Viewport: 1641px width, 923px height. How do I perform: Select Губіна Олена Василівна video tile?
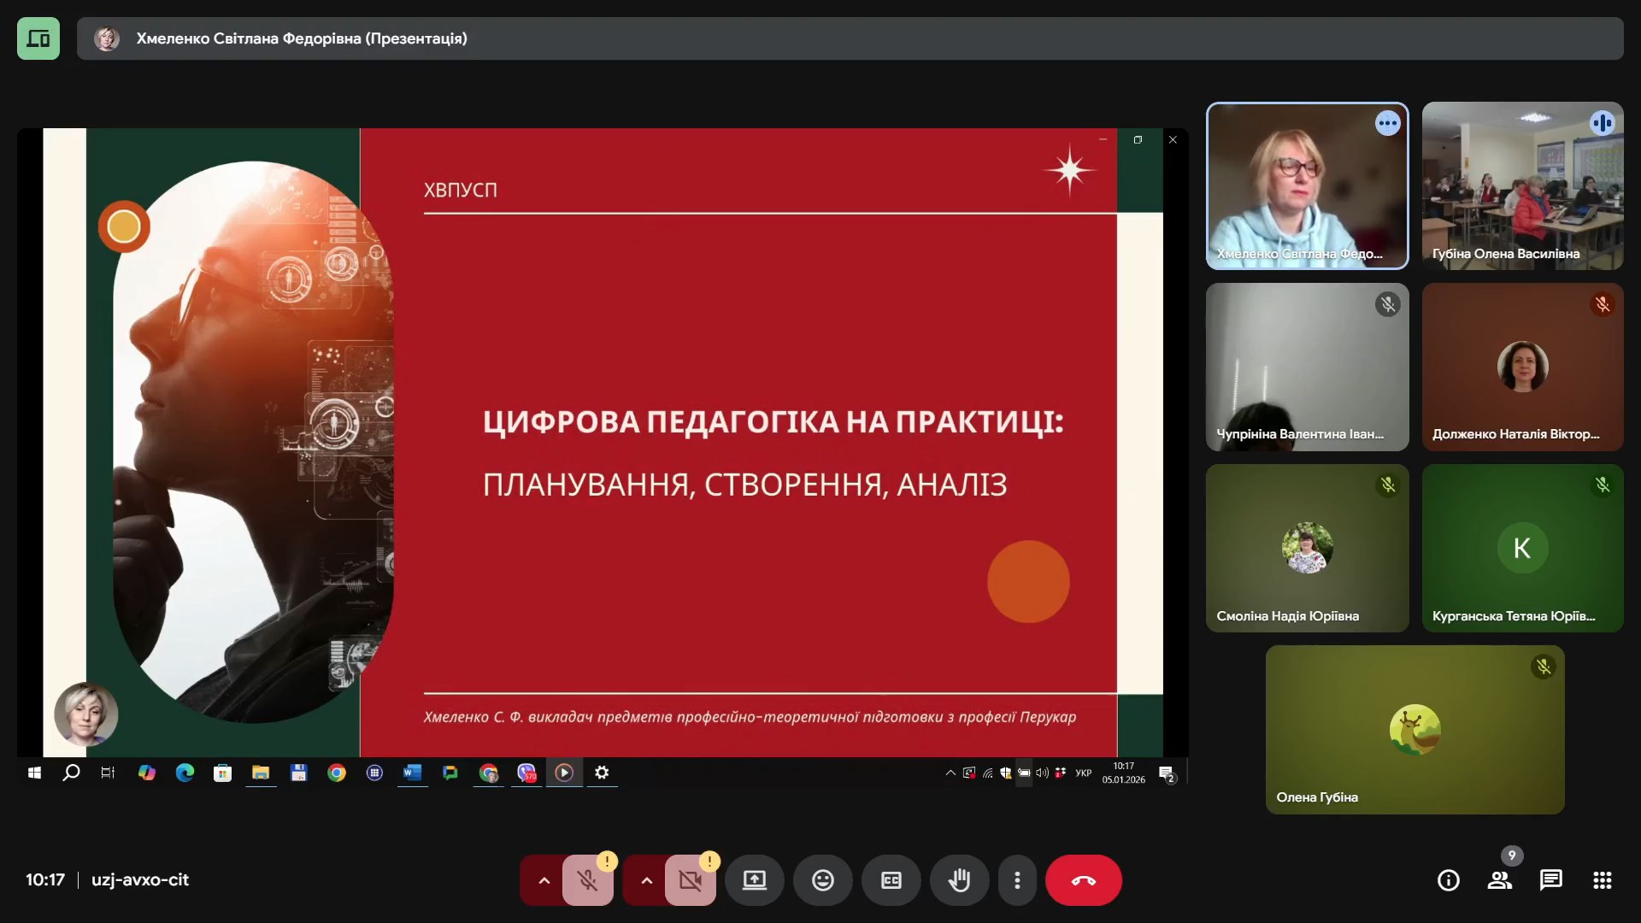pyautogui.click(x=1522, y=186)
